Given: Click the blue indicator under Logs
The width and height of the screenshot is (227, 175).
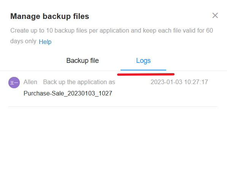Looking at the screenshot, I should point(143,70).
